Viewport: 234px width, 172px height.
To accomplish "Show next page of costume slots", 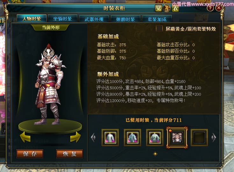I will click(x=214, y=137).
